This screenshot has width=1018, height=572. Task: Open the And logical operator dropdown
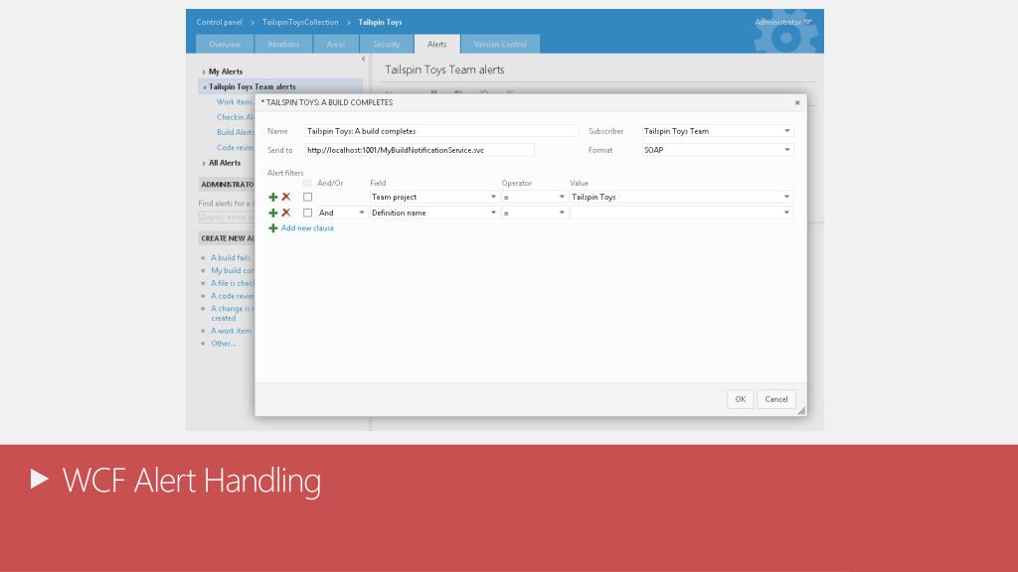pos(362,213)
